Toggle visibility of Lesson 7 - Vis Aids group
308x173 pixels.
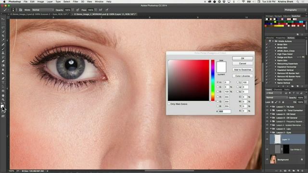(x=267, y=107)
